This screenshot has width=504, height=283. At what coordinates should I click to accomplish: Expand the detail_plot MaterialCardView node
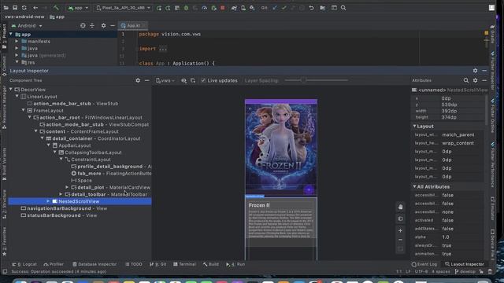(x=67, y=187)
